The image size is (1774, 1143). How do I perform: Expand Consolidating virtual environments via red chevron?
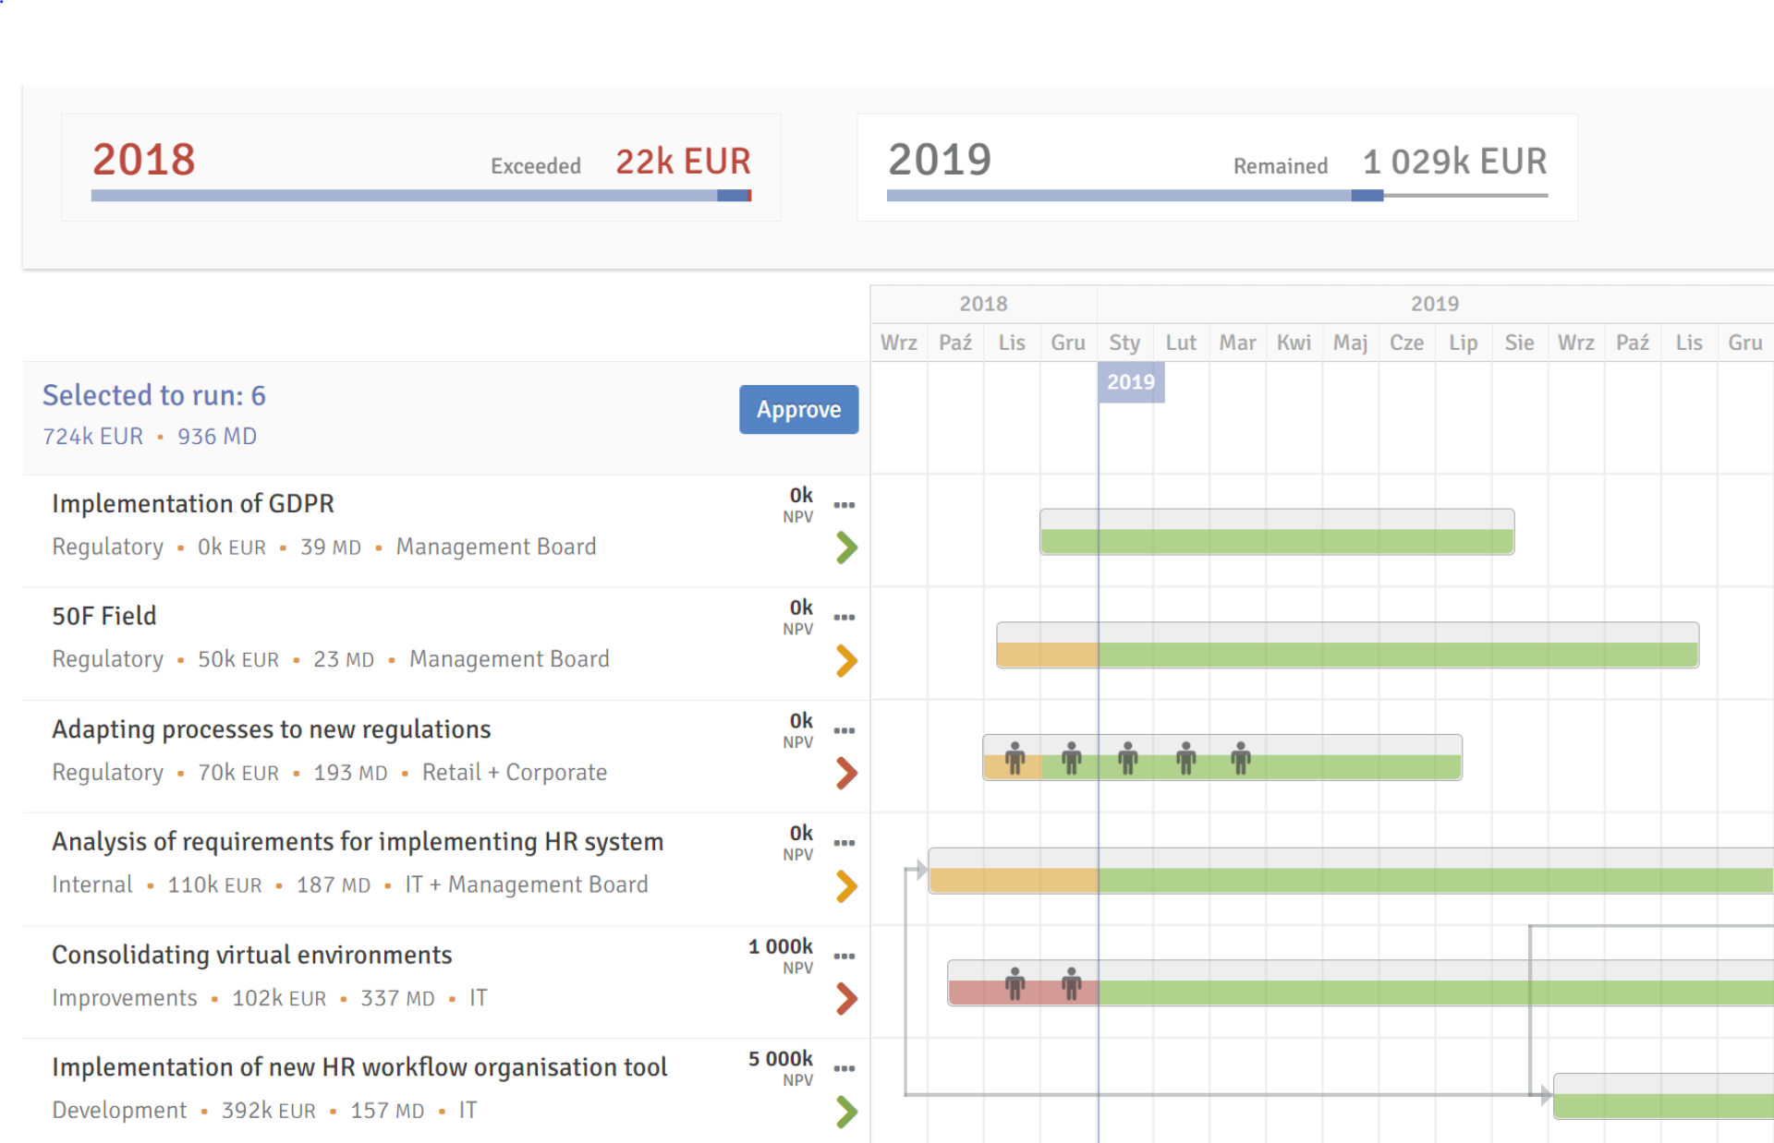846,998
